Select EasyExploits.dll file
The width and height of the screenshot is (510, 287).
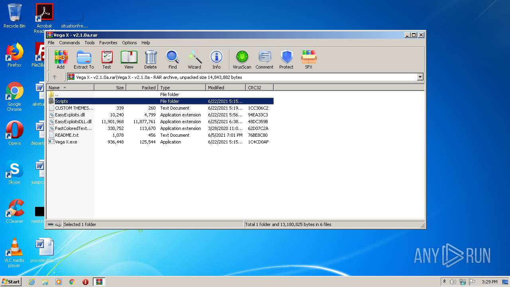(x=160, y=115)
